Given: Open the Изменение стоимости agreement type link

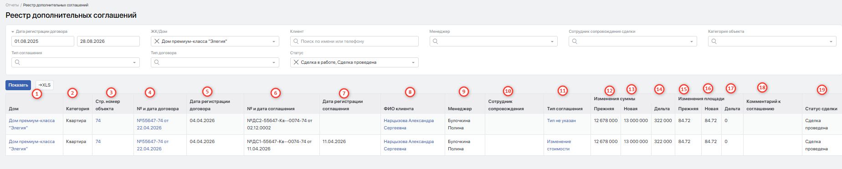Looking at the screenshot, I should [x=559, y=145].
